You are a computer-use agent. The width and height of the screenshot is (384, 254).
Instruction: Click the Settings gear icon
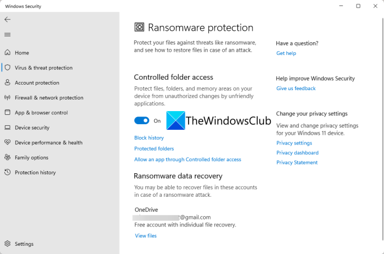point(7,244)
